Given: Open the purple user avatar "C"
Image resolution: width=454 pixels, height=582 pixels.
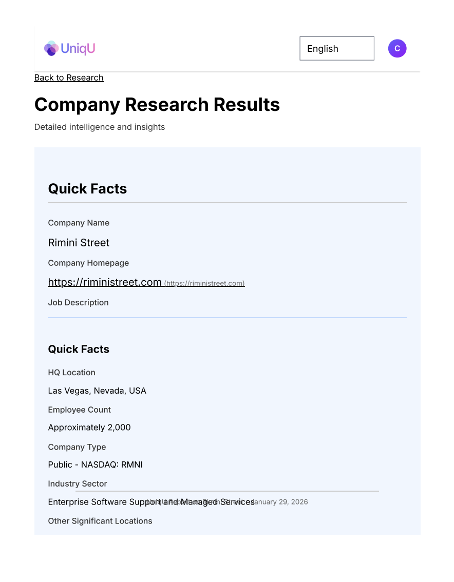Looking at the screenshot, I should click(x=397, y=49).
